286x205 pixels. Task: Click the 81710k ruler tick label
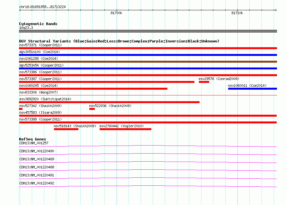(x=237, y=13)
